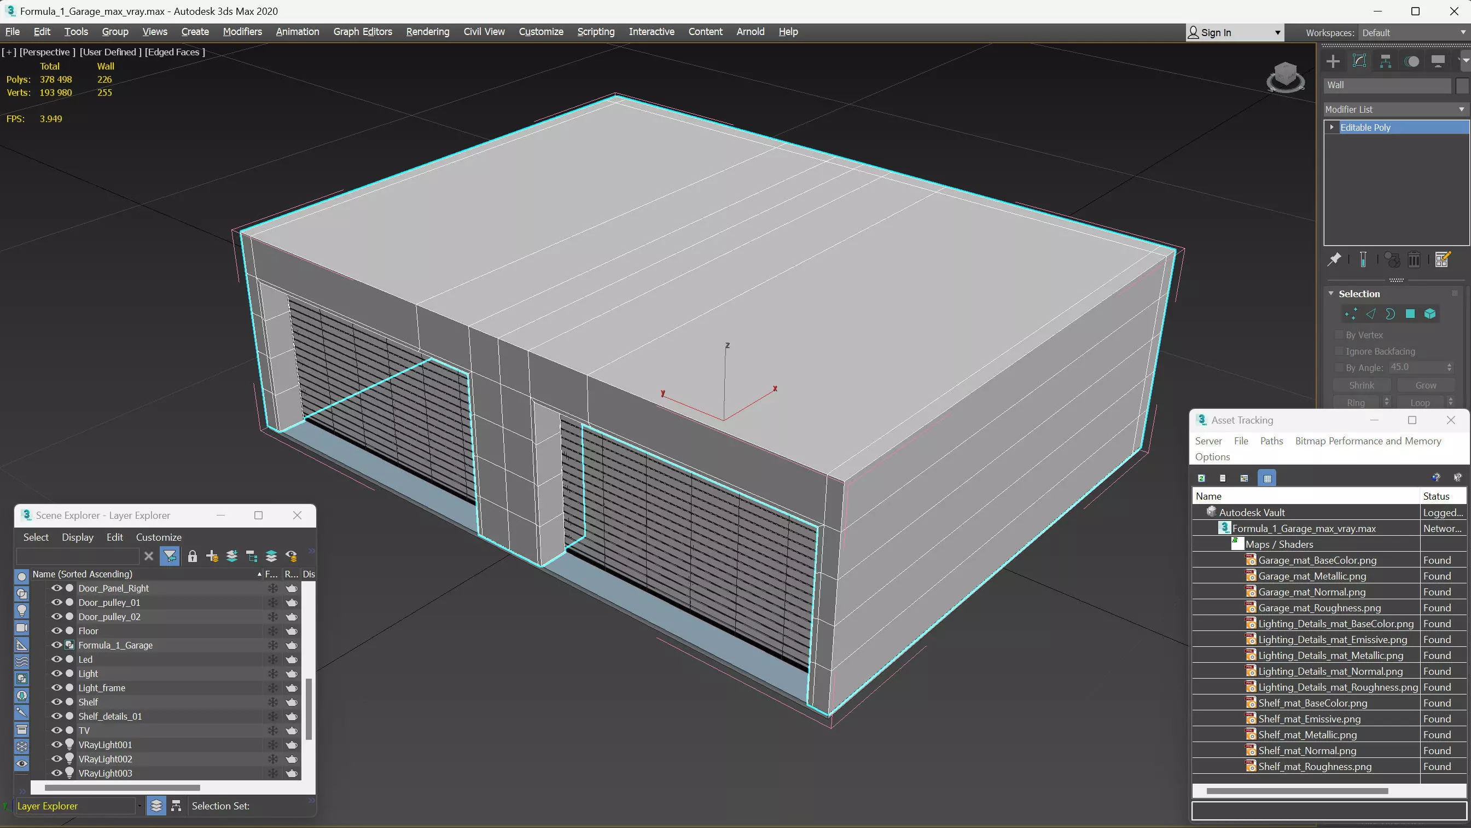This screenshot has width=1471, height=828.
Task: Hide the TV object via eye icon
Action: pos(56,730)
